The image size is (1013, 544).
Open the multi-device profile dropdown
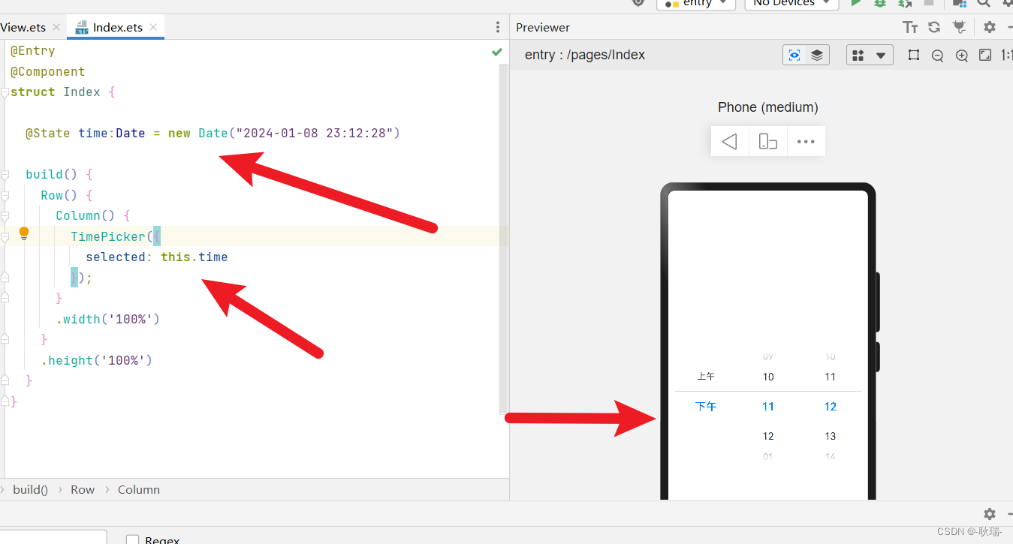[x=870, y=55]
